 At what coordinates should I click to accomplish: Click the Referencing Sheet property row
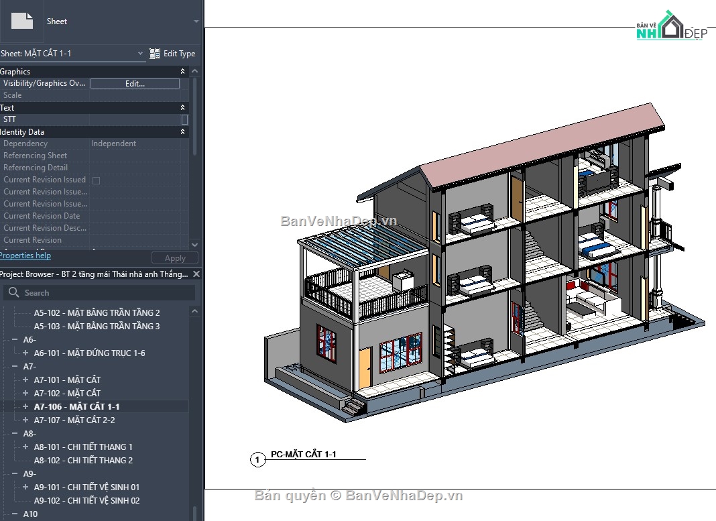coord(94,156)
